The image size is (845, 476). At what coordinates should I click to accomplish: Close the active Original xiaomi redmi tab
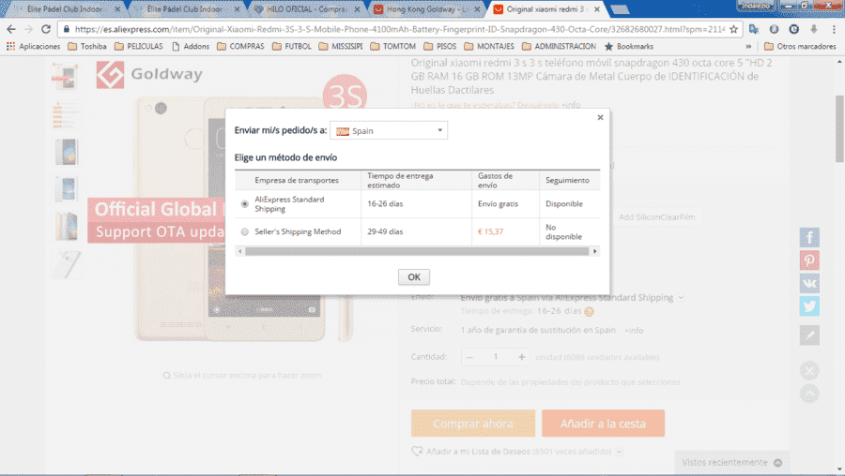coord(596,9)
